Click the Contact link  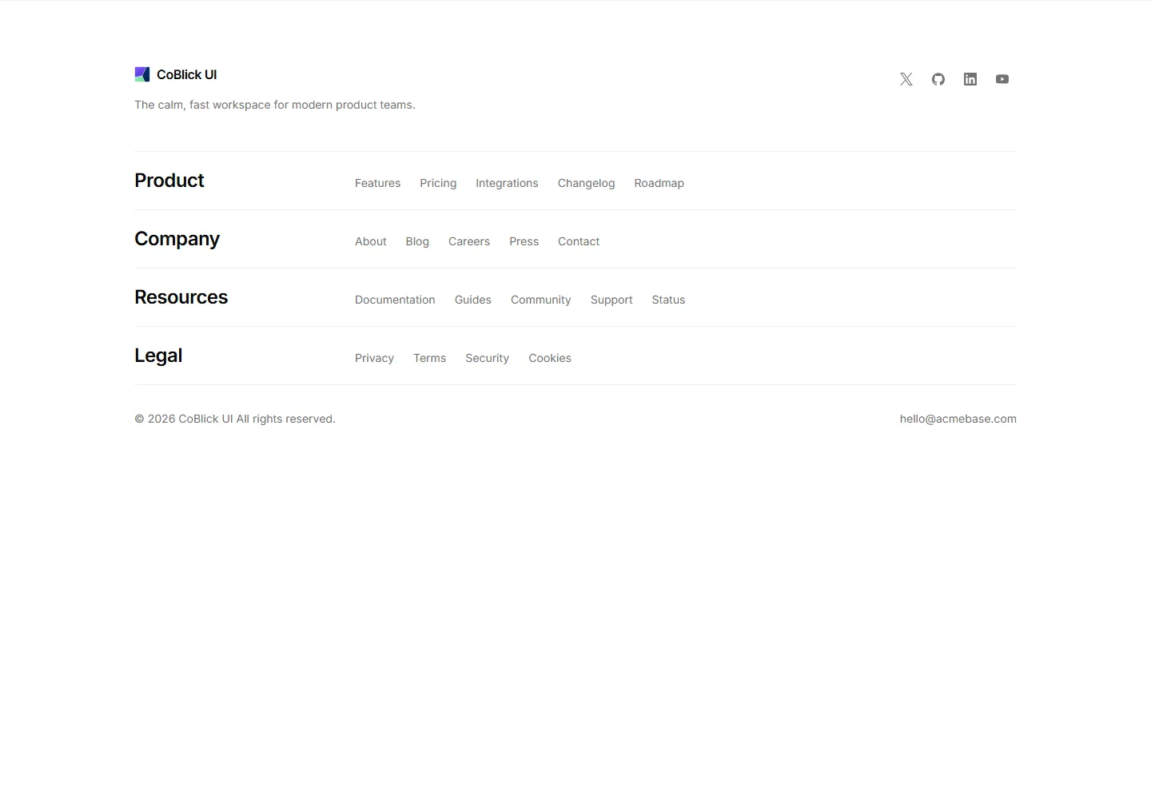click(x=579, y=241)
